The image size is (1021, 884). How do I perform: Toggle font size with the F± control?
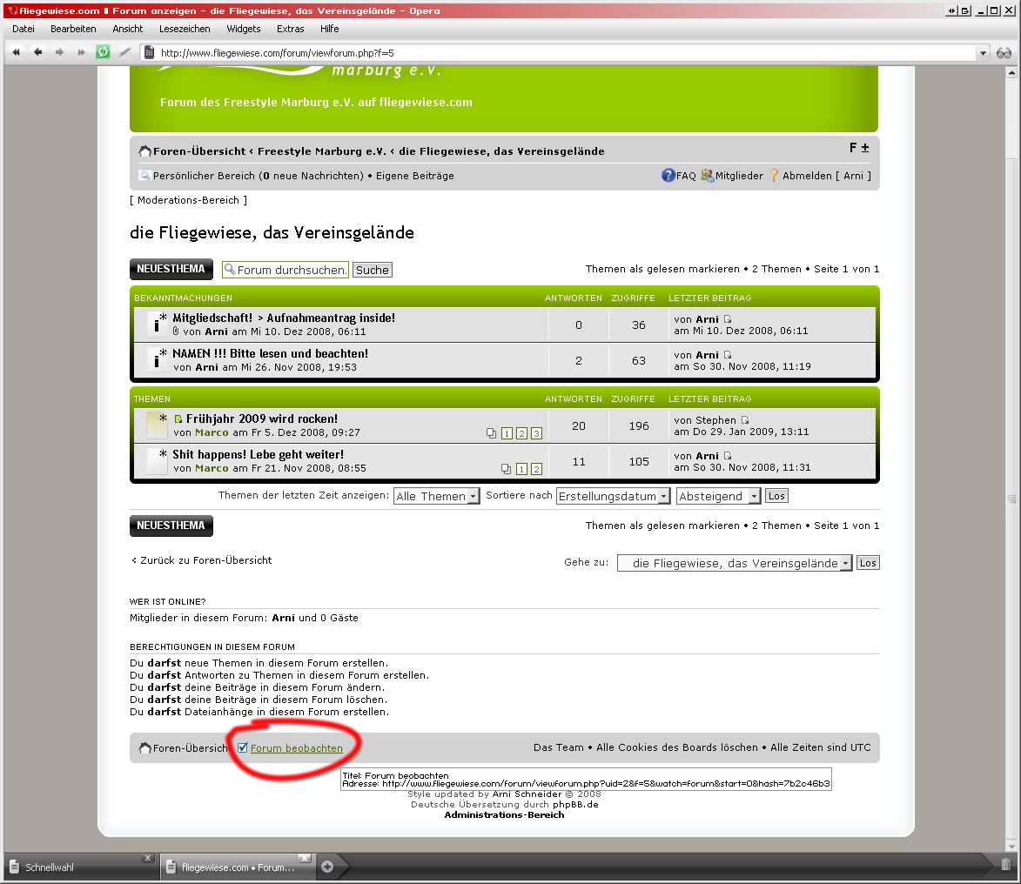point(859,148)
